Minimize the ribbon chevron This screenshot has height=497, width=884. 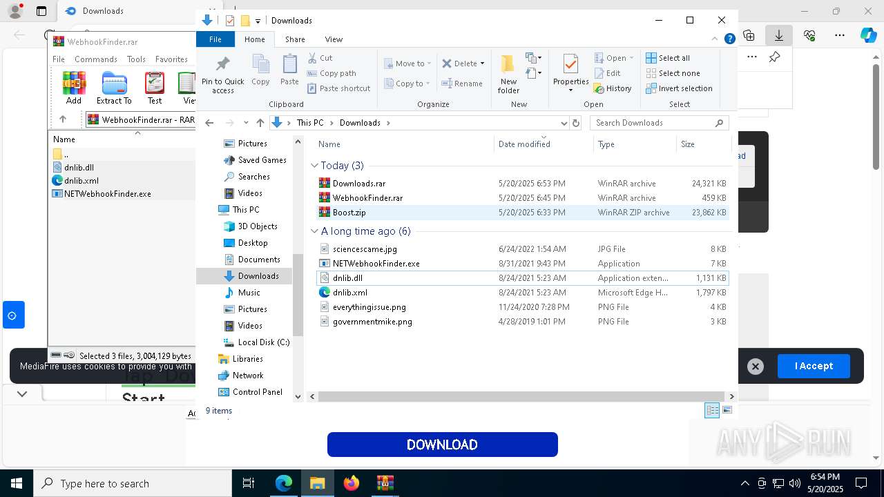click(x=715, y=39)
